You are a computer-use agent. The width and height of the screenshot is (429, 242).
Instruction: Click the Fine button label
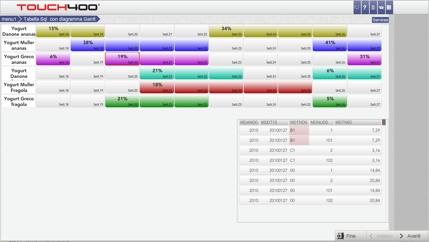tap(351, 236)
